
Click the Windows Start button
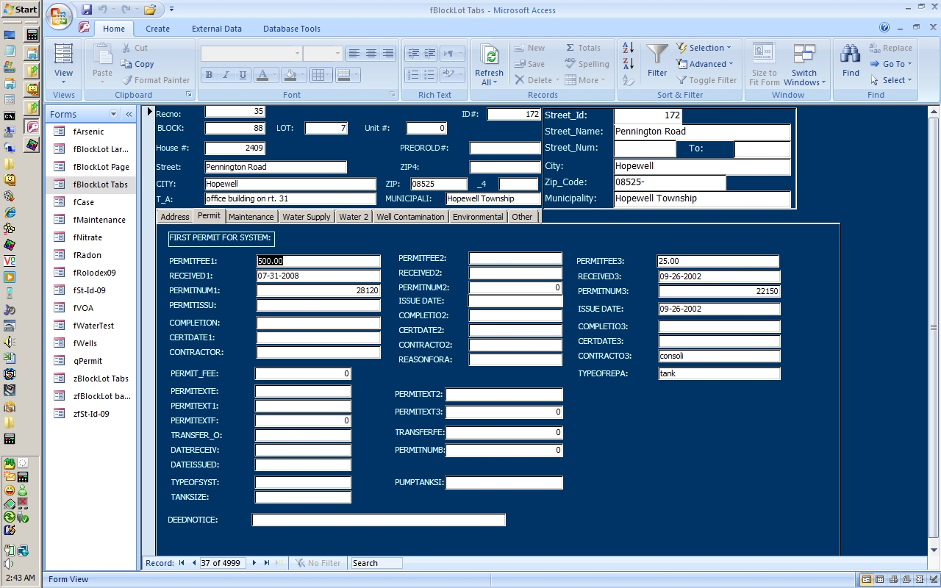coord(21,10)
